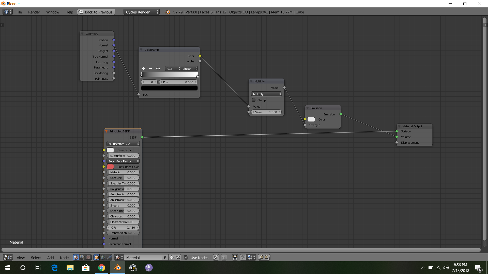Screen dimensions: 488x274
Task: Click Transmission value input on Principled BSDF
Action: 122,233
